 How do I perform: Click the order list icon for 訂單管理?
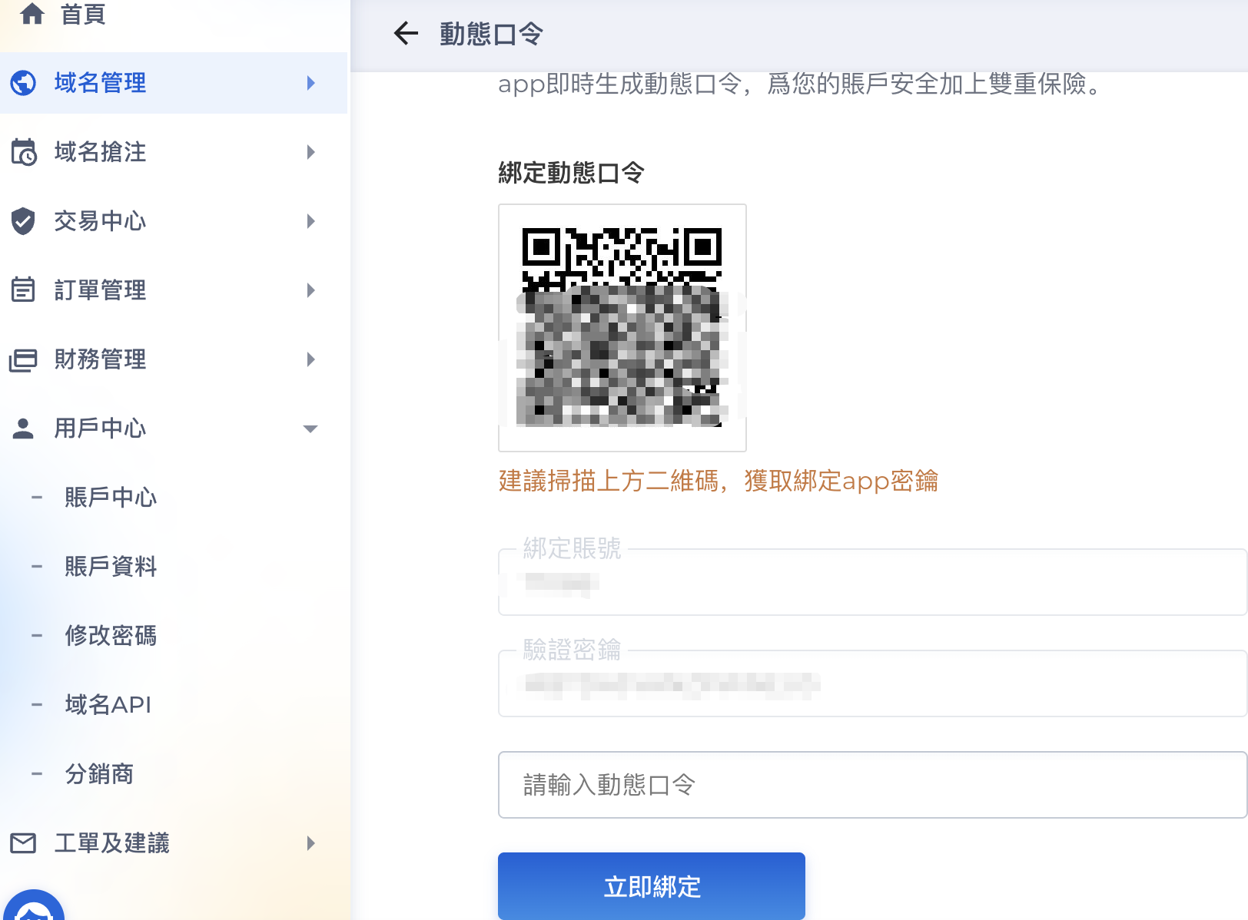coord(23,290)
